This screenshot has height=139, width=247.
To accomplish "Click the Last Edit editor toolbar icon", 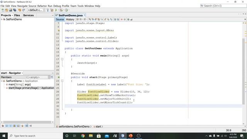I will point(77,19).
